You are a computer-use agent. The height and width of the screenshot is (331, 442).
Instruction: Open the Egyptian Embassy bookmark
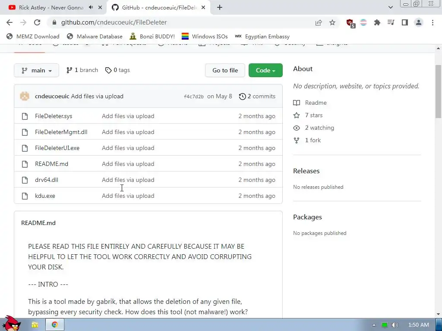point(262,37)
